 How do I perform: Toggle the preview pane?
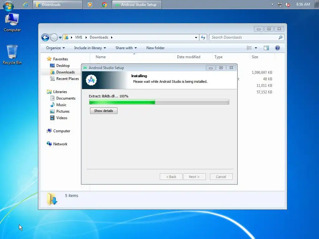click(266, 48)
